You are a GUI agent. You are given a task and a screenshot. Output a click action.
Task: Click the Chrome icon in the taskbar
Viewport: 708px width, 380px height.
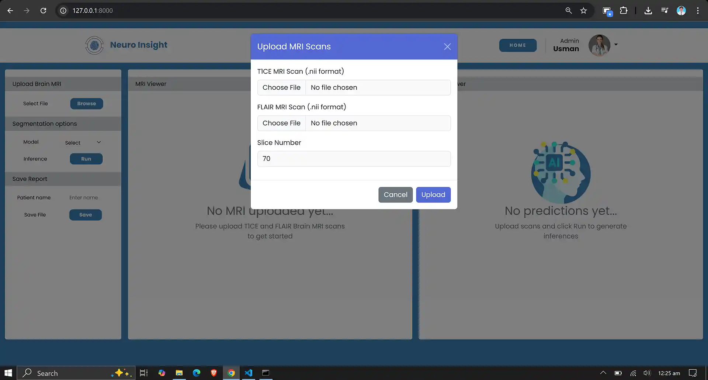(x=231, y=373)
